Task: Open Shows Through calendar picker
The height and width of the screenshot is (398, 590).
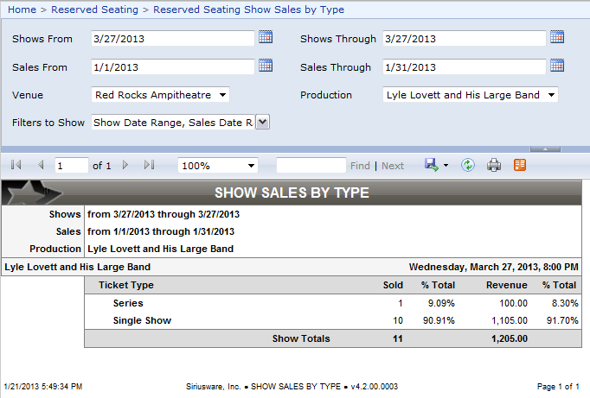Action: click(557, 37)
